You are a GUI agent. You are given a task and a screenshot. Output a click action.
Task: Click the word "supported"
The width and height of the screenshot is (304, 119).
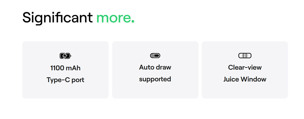(155, 79)
